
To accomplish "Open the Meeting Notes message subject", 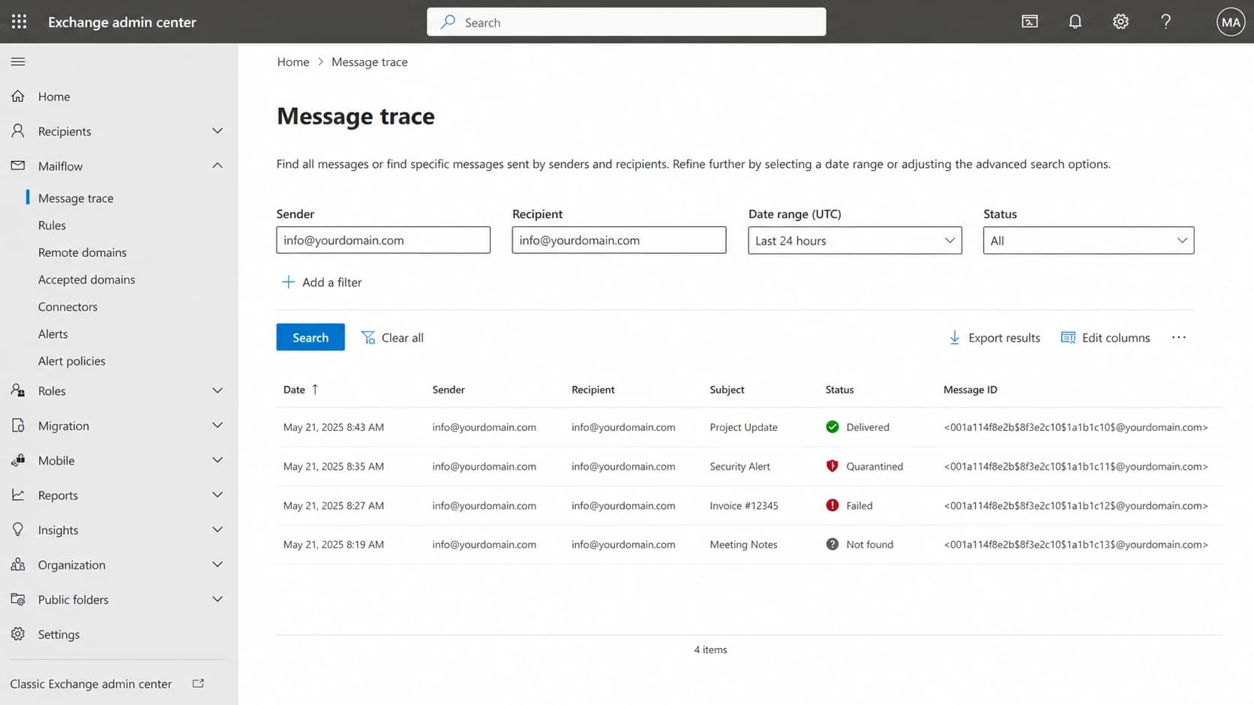I will pos(743,544).
